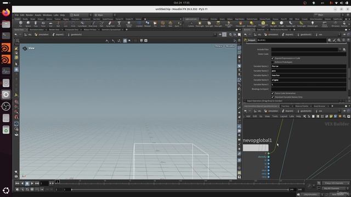Open the File menu
Viewport: 351px width, 197px height.
click(16, 15)
